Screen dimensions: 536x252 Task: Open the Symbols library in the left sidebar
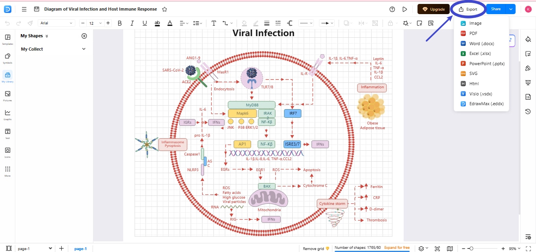(x=7, y=59)
